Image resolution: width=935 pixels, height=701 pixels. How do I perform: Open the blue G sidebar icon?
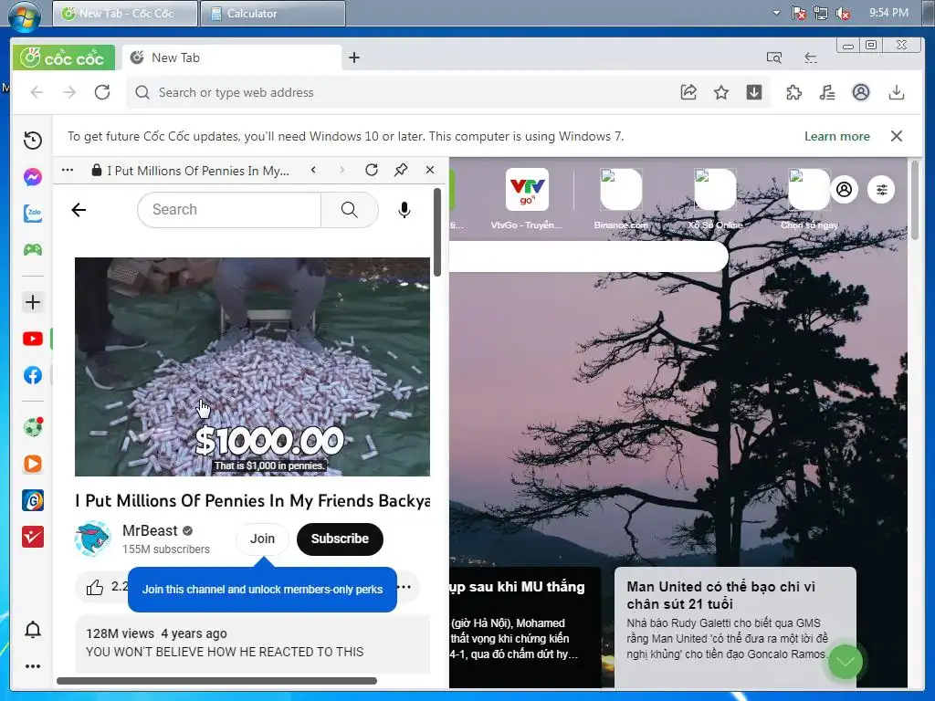click(x=33, y=500)
